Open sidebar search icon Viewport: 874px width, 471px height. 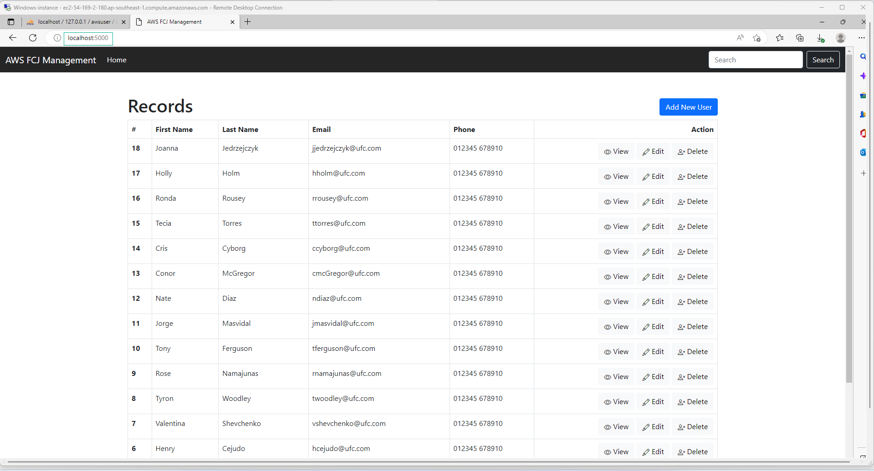coord(863,56)
